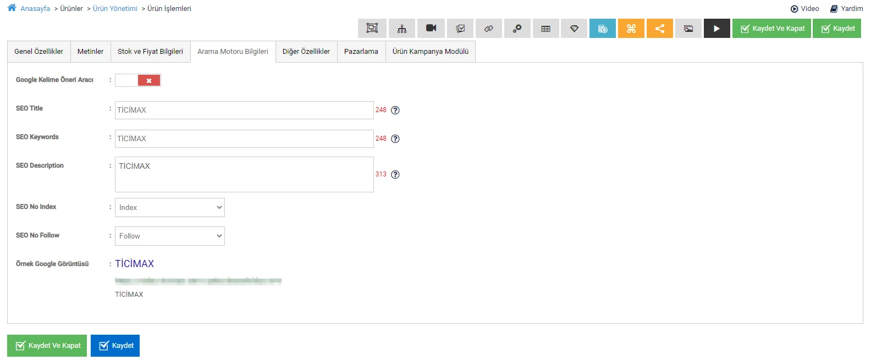Screen dimensions: 871x360
Task: Click the SEO Keywords help icon
Action: [x=395, y=139]
